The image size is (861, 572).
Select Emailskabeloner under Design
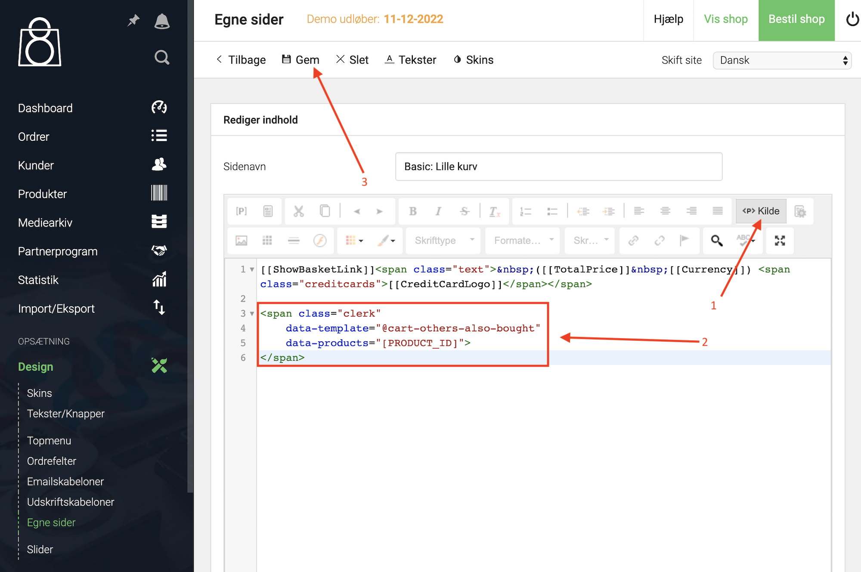[x=65, y=481]
